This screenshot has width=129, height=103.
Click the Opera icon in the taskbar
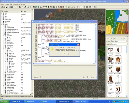click(x=74, y=101)
